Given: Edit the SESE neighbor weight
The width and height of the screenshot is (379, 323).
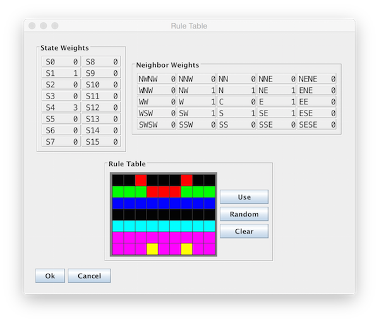Looking at the screenshot, I should [317, 125].
